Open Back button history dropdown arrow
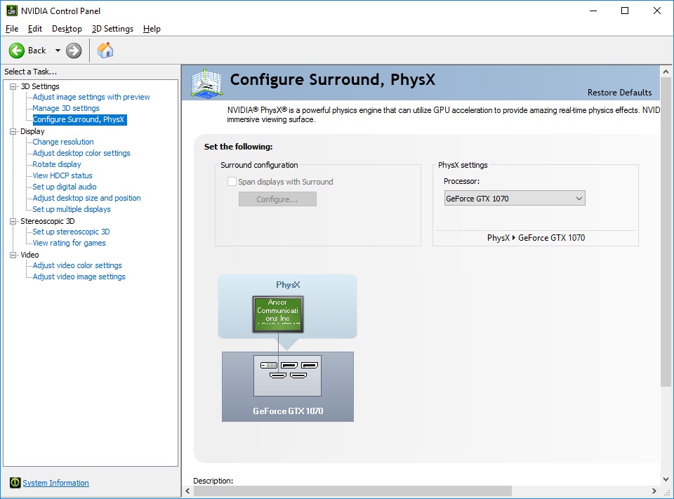The width and height of the screenshot is (674, 499). coord(58,51)
